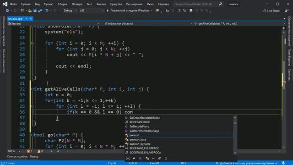The height and width of the screenshot is (165, 293).
Task: Click the search magnifier icon
Action: (x=220, y=4)
